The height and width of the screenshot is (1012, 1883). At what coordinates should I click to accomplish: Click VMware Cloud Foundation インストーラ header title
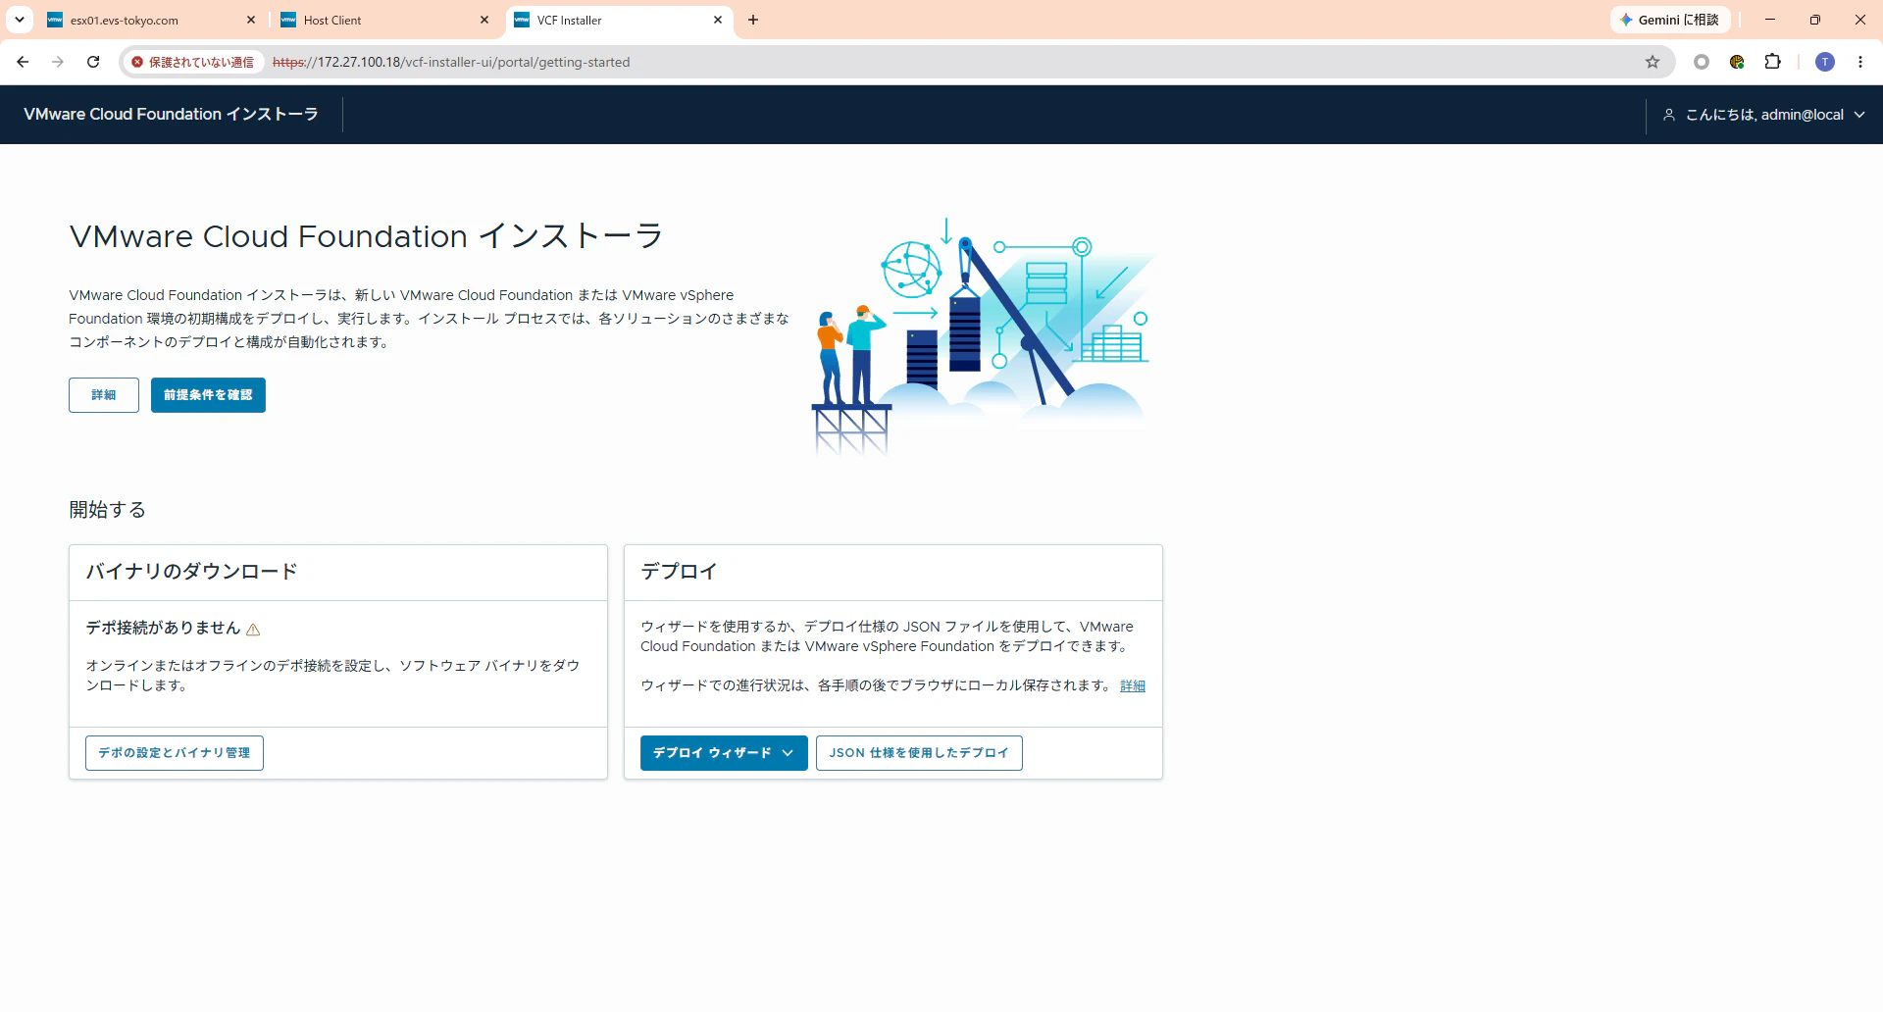pyautogui.click(x=171, y=115)
